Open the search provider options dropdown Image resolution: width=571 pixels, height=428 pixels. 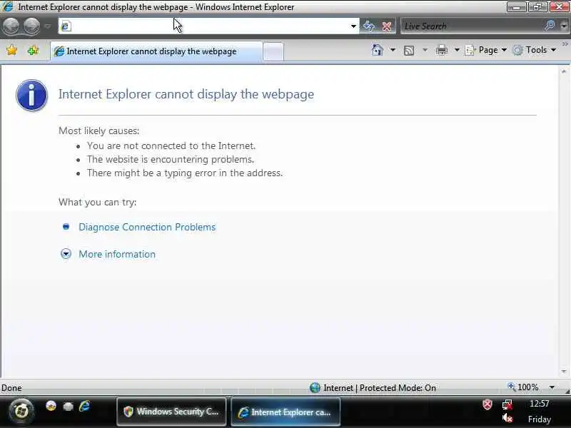point(564,26)
